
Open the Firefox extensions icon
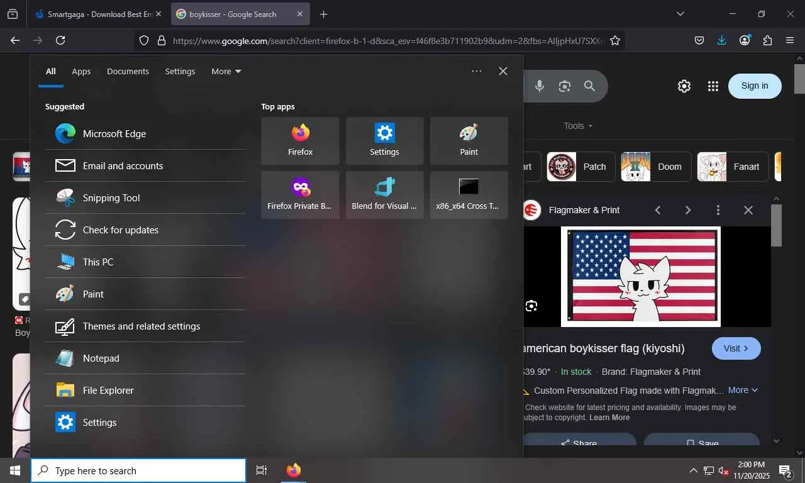point(767,40)
